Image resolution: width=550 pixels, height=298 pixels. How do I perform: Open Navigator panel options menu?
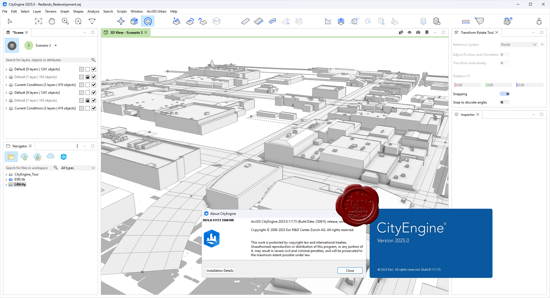[x=77, y=146]
